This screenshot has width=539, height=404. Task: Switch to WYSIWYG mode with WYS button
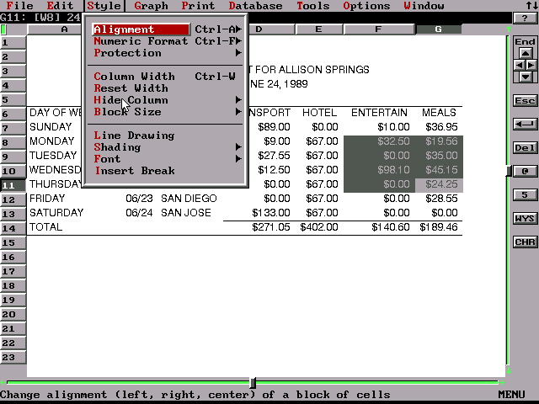tap(525, 218)
